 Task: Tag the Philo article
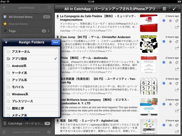[x=177, y=63]
